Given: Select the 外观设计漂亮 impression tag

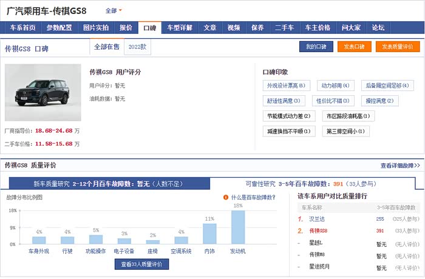Looking at the screenshot, I should [286, 86].
